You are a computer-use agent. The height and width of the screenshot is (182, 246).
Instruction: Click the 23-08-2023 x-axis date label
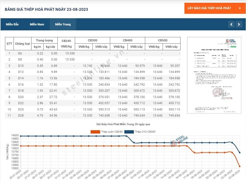(234, 175)
